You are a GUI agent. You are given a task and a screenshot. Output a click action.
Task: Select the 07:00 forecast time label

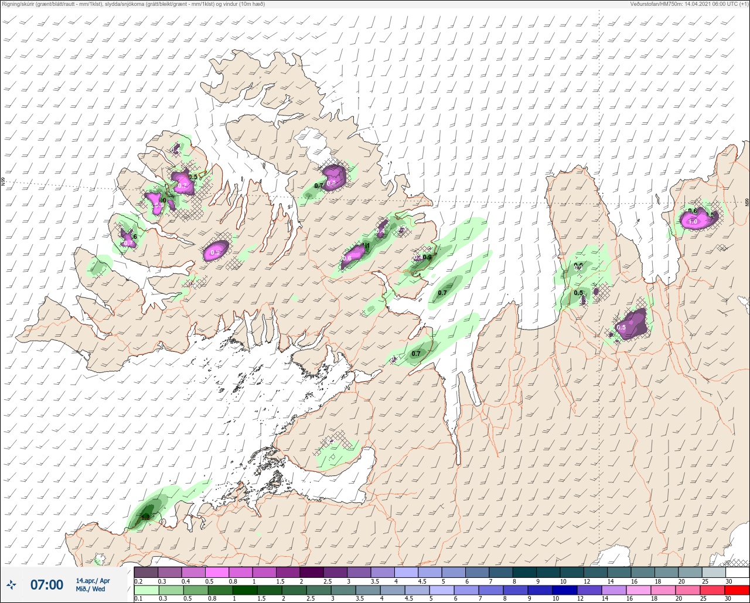(47, 584)
